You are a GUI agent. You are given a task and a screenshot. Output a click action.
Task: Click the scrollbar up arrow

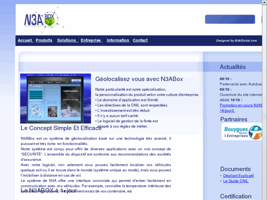(x=264, y=2)
